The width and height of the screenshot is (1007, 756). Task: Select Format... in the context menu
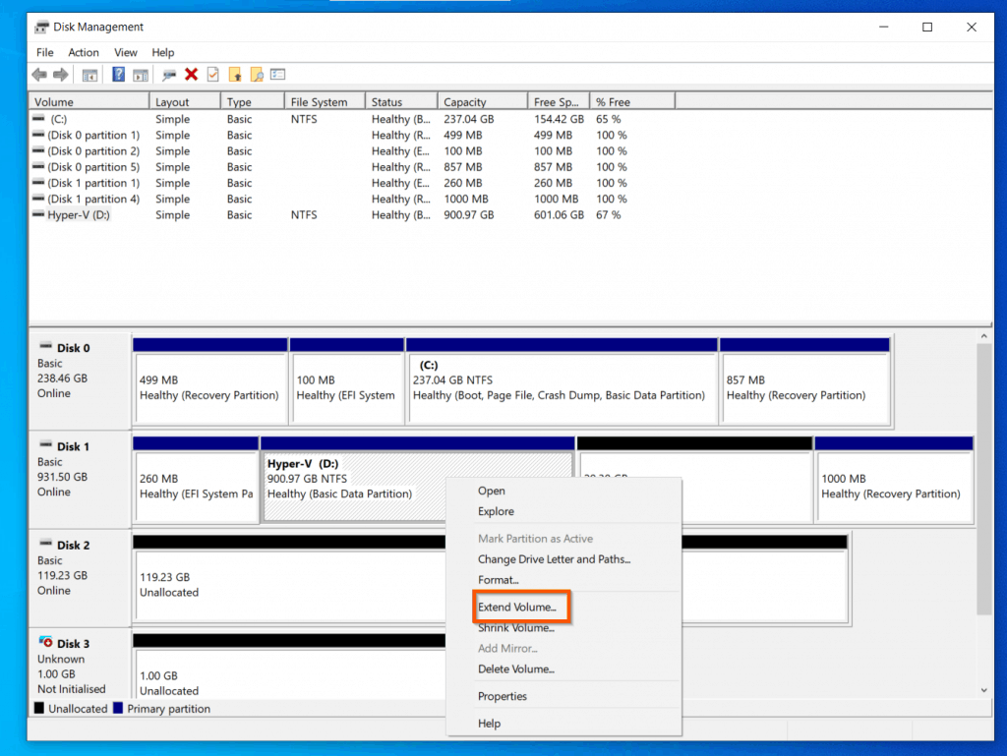coord(563,579)
